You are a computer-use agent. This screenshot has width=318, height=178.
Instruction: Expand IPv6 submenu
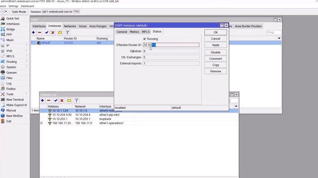coord(26,51)
